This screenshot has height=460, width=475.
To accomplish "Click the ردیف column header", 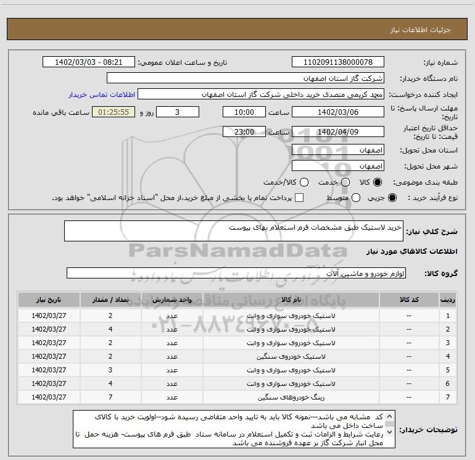I will 448,299.
